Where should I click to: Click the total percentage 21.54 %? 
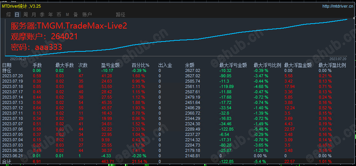point(140,162)
